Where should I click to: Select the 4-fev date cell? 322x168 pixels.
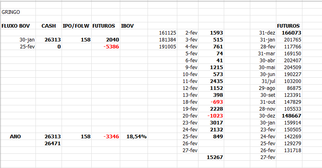pyautogui.click(x=187, y=47)
